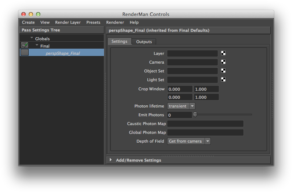Viewport: 292px width, 192px height.
Task: Collapse the Final tree node
Action: pyautogui.click(x=37, y=45)
